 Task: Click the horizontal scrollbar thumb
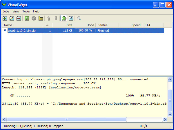(x=67, y=119)
